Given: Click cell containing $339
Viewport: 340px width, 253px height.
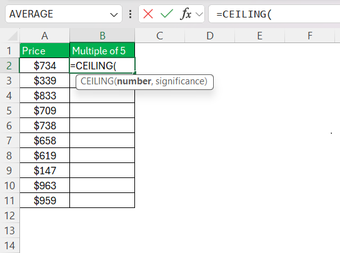Looking at the screenshot, I should (x=44, y=81).
